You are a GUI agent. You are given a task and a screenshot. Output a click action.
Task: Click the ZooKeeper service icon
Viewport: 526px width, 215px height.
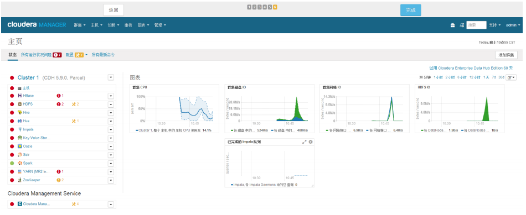click(x=20, y=180)
